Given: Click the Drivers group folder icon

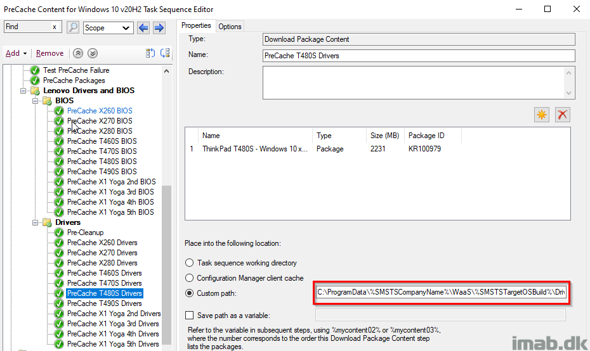Looking at the screenshot, I should click(47, 222).
